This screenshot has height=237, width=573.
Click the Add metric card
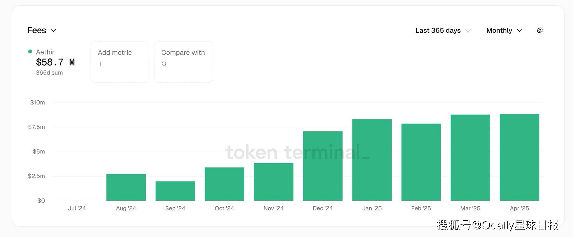(119, 62)
